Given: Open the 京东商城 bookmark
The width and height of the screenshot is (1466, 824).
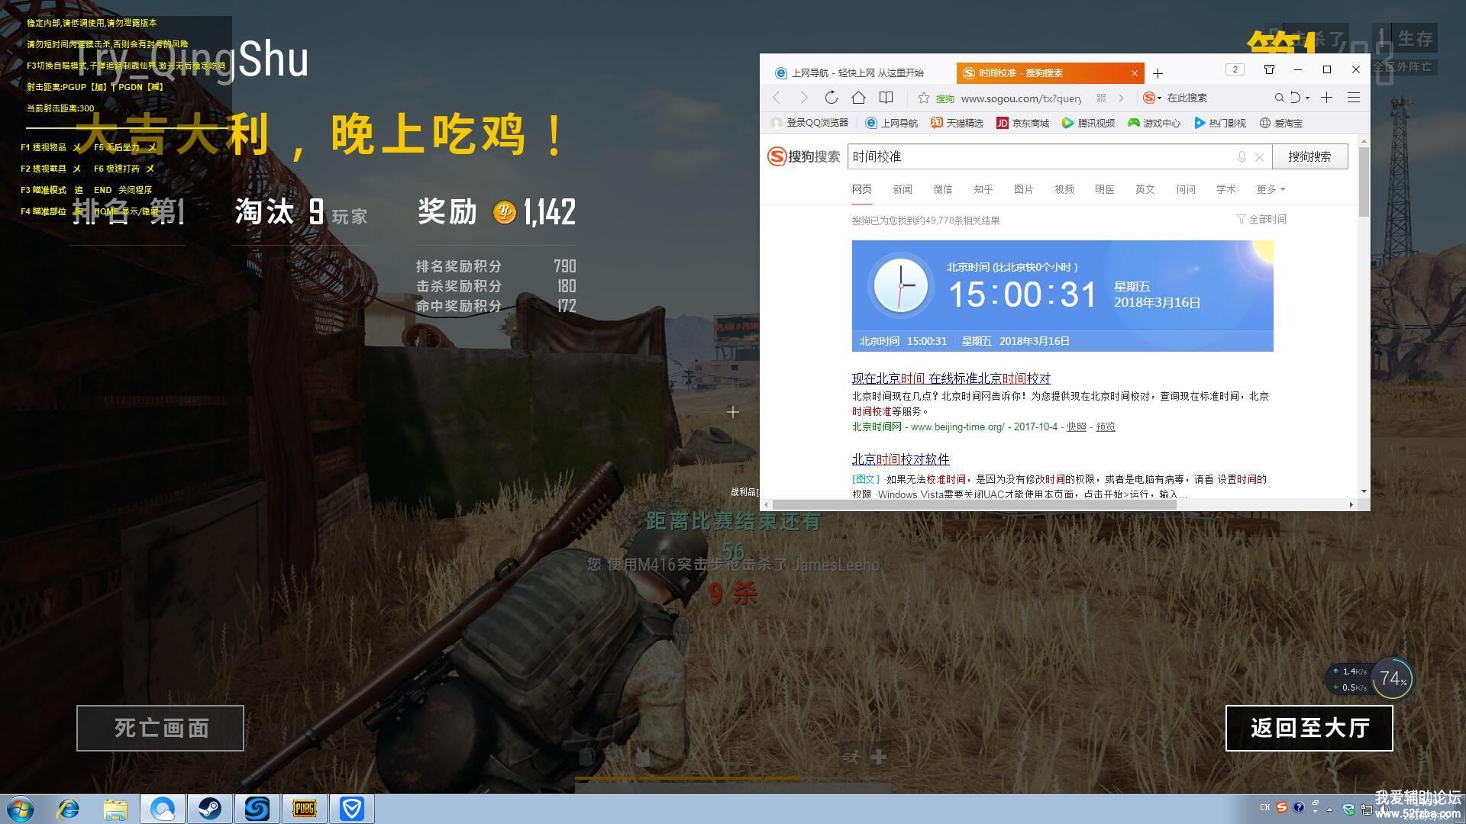Looking at the screenshot, I should point(1023,123).
